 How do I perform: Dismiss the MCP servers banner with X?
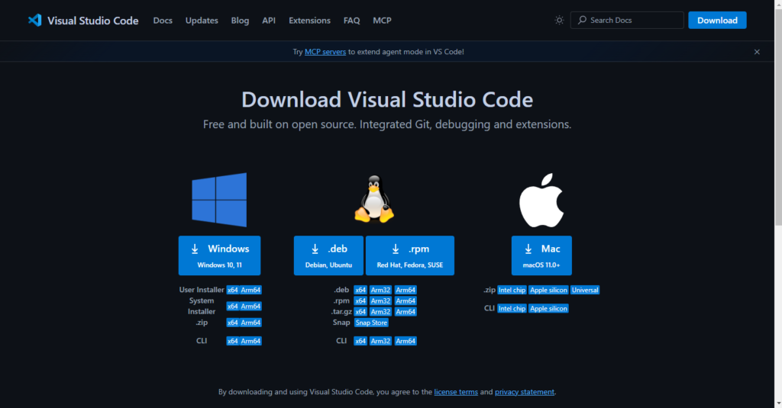[757, 52]
